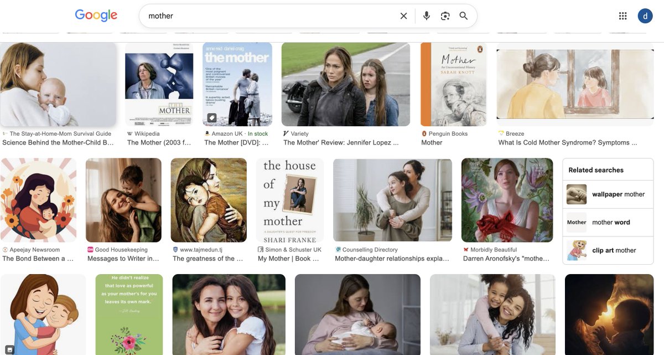Open the mother hugging daughter indoors photo
The image size is (664, 355).
392,200
